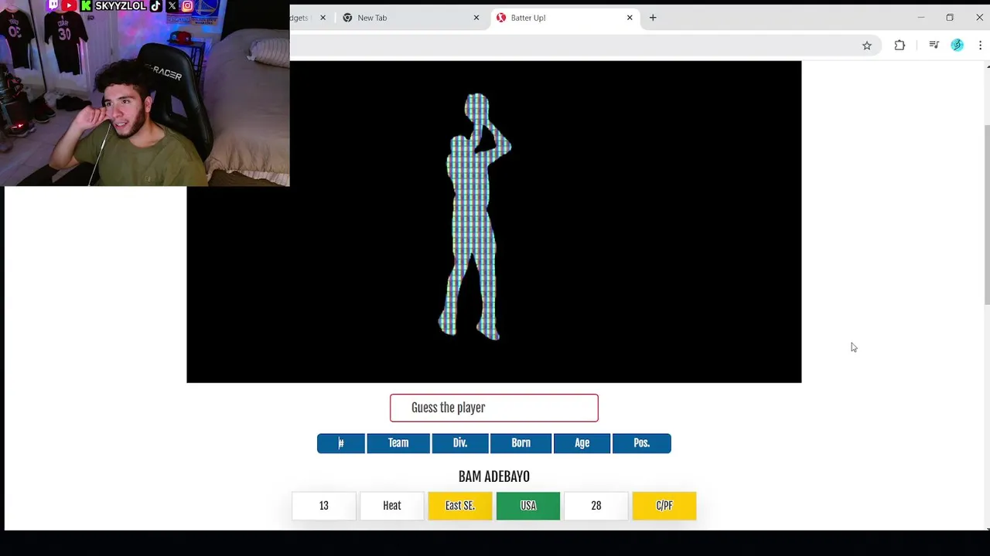Click the YouTube icon in stream overlay
Viewport: 990px width, 556px height.
(x=69, y=5)
